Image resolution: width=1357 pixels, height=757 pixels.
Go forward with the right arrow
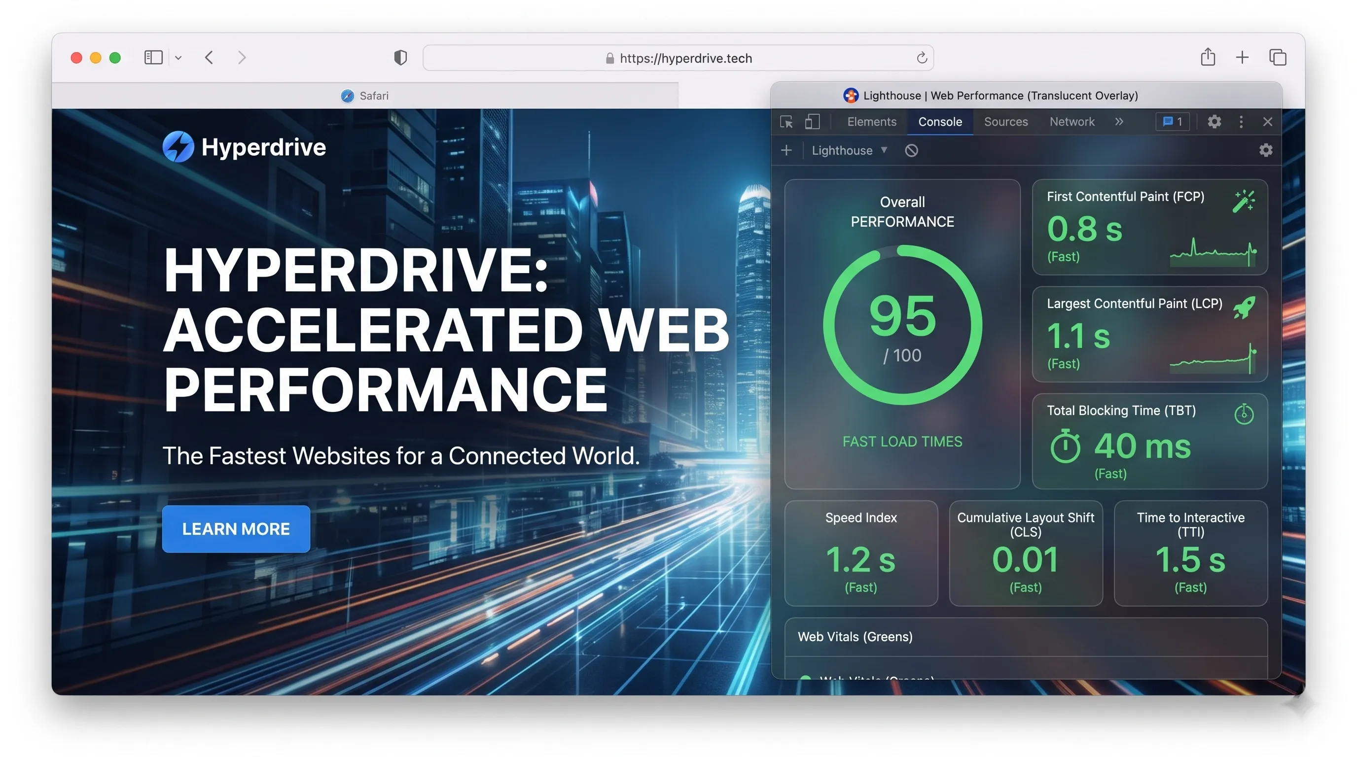241,57
